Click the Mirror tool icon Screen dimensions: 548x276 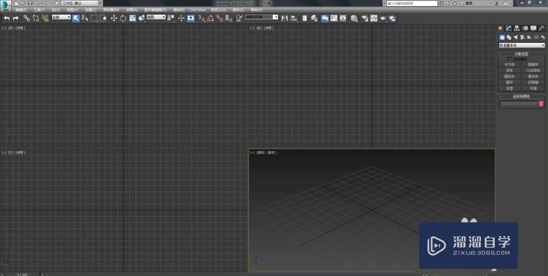click(x=284, y=18)
